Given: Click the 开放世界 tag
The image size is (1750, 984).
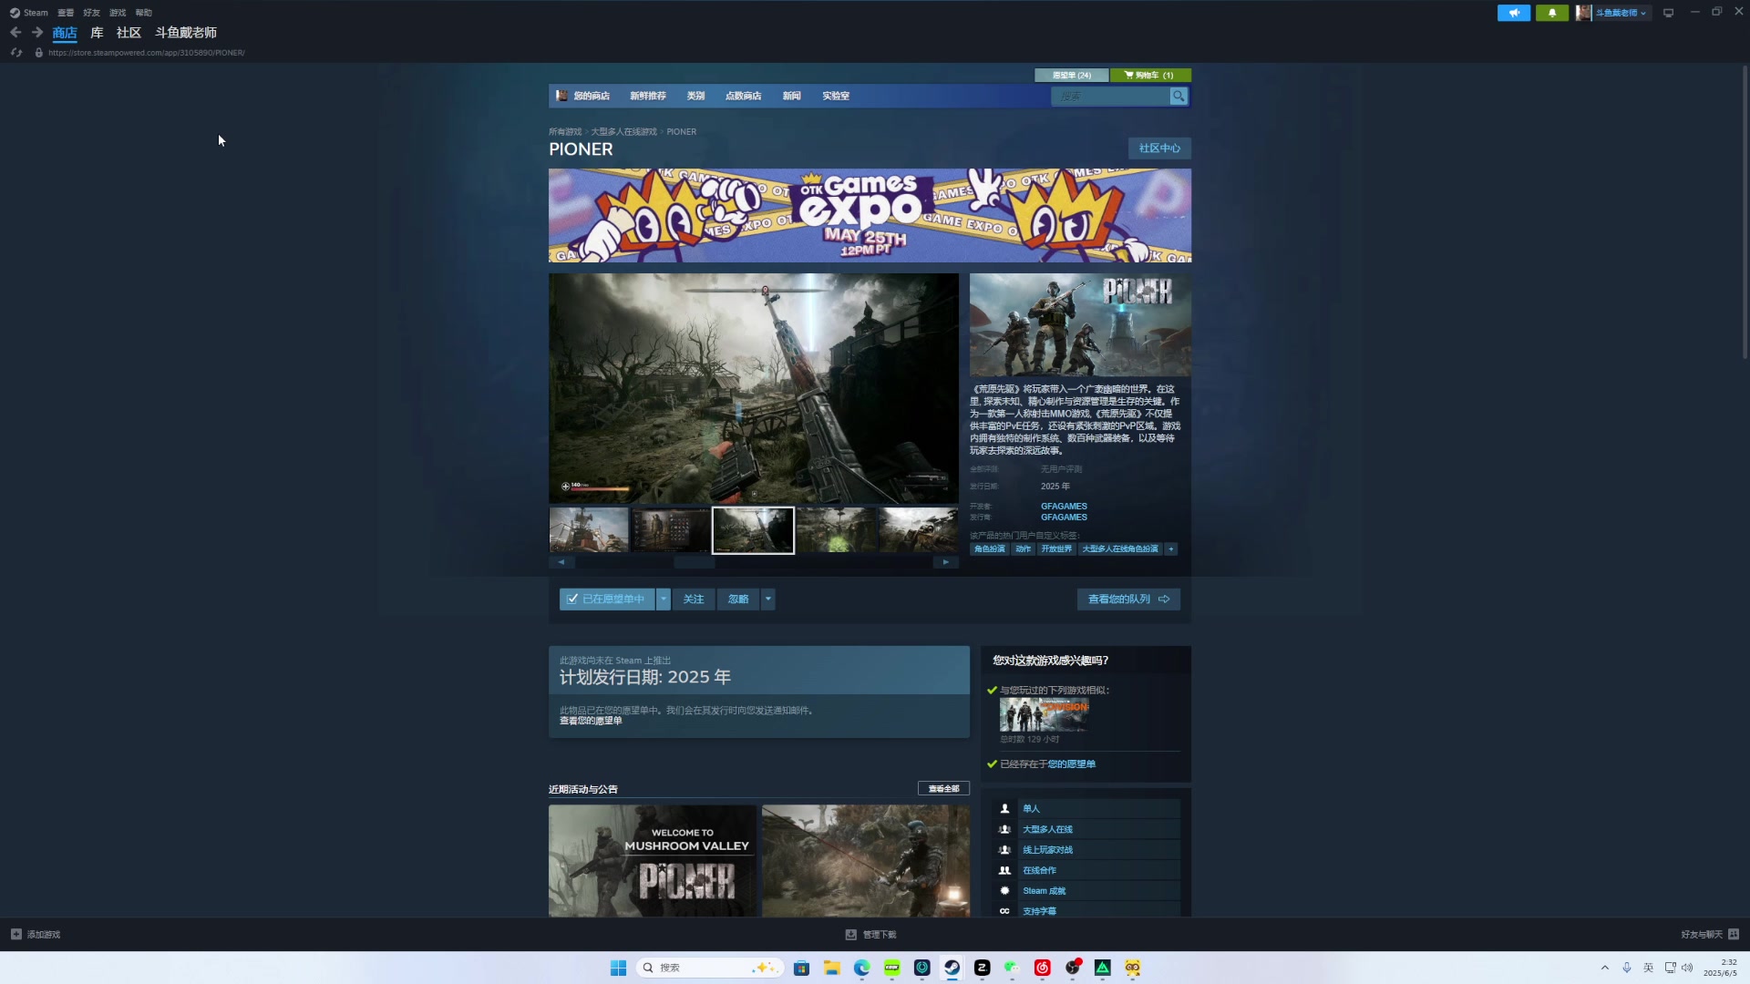Looking at the screenshot, I should (x=1056, y=548).
